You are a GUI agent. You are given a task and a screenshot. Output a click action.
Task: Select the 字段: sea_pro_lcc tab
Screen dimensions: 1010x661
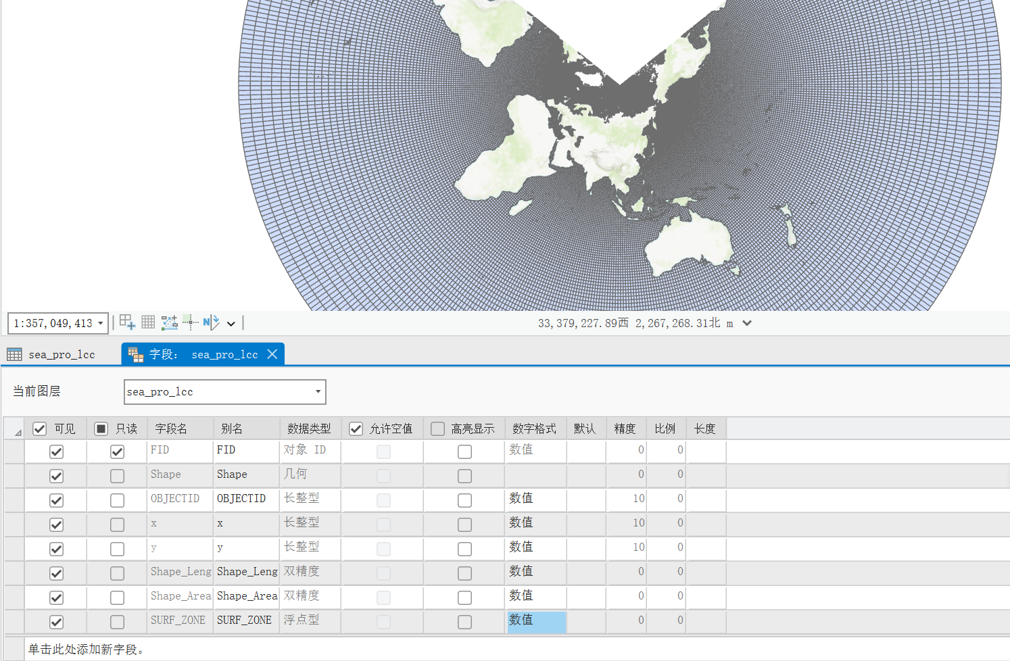click(x=203, y=354)
